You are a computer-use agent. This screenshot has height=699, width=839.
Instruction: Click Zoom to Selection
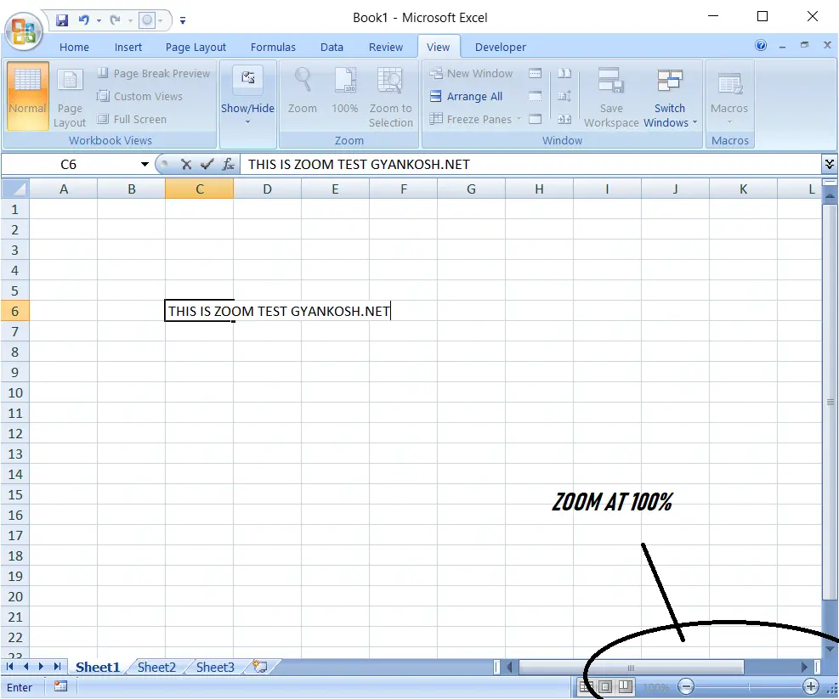click(x=391, y=96)
